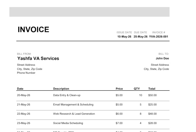
Task: Select Email Management & Scheduling row description
Action: 73,105
